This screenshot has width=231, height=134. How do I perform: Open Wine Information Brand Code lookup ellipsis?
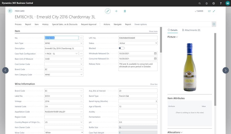tap(81, 91)
